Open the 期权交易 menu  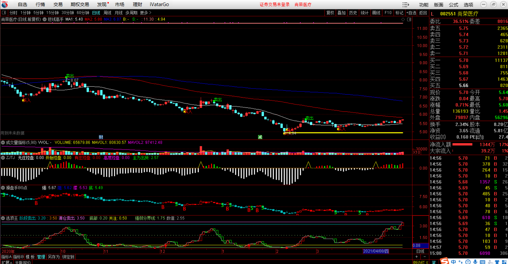tap(80, 4)
